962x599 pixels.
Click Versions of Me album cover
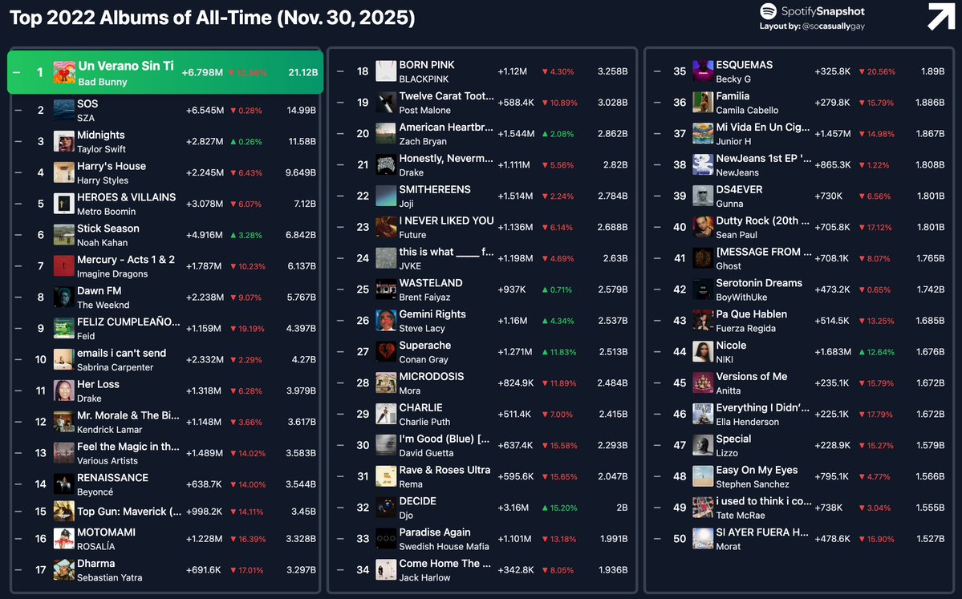click(x=703, y=382)
